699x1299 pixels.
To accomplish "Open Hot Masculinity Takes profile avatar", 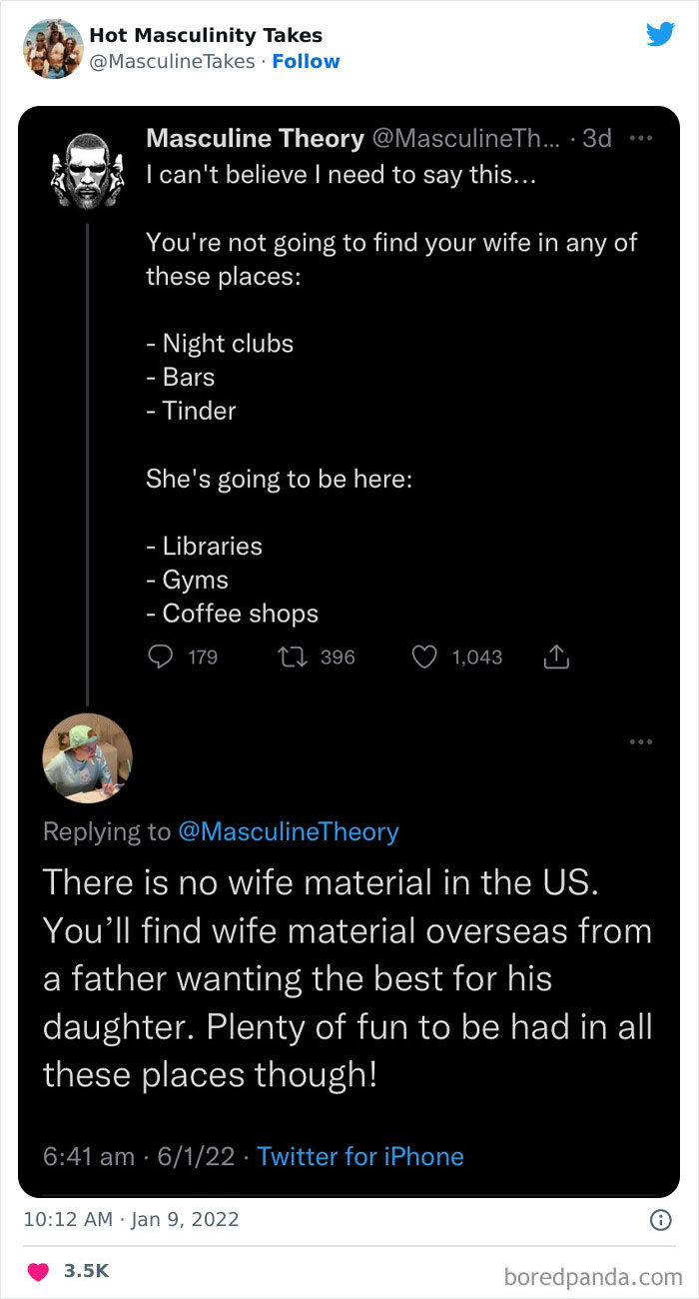I will point(53,48).
